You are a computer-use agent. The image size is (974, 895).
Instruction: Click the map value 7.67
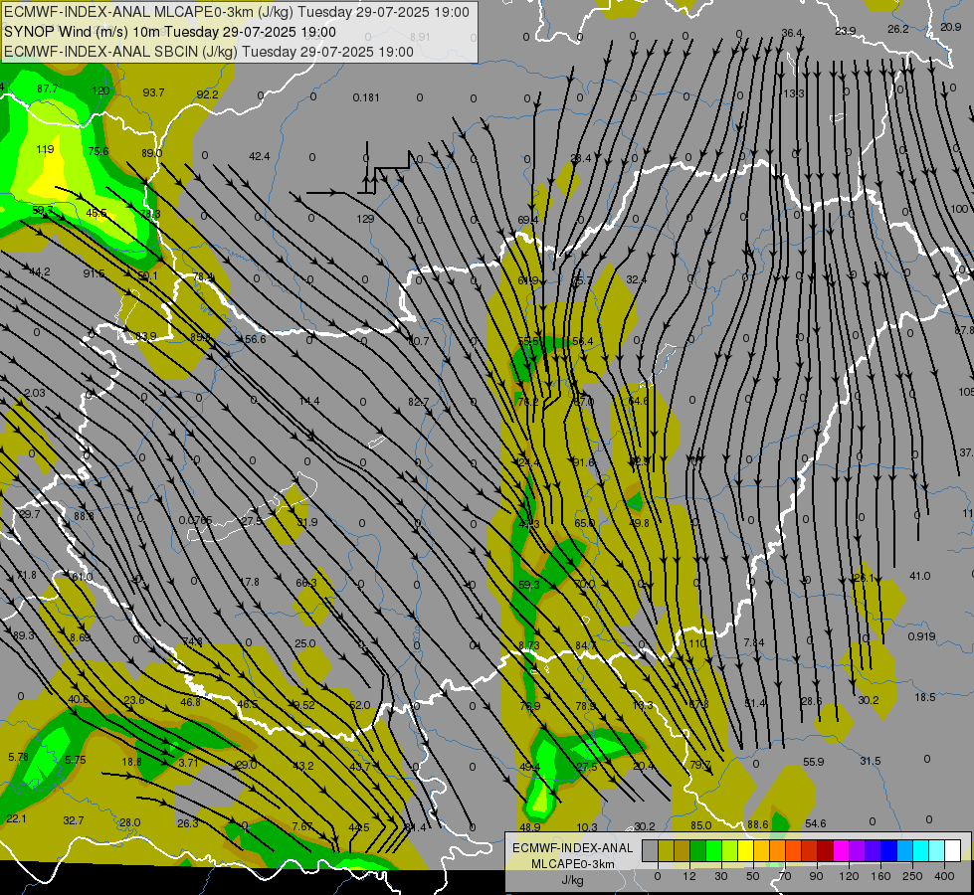coord(302,826)
